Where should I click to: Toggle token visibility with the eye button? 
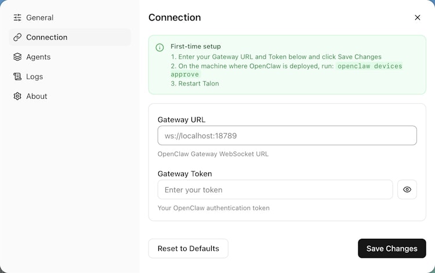407,189
